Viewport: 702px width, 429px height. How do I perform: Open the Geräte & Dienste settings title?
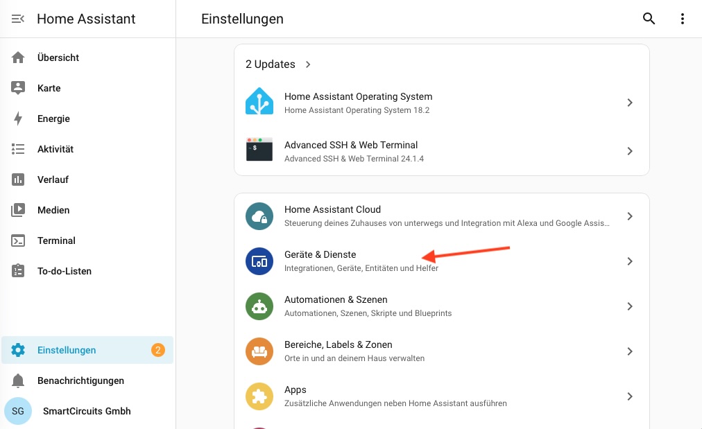pos(320,254)
